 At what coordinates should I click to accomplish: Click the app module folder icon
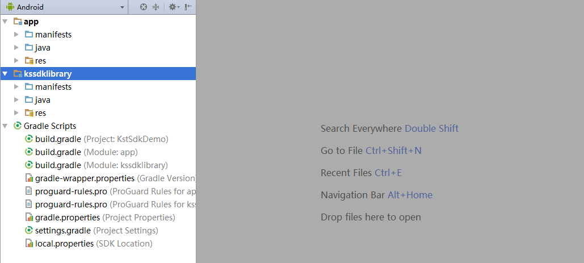(x=18, y=22)
